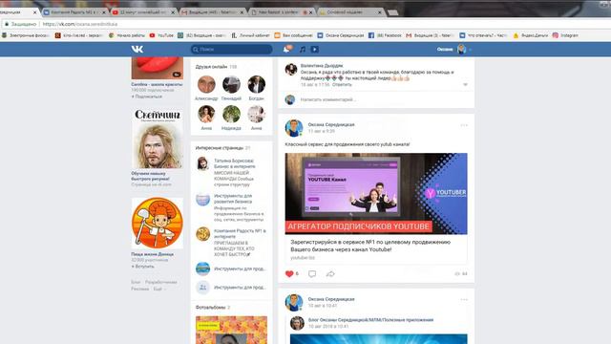Image resolution: width=611 pixels, height=344 pixels.
Task: Open the Facebook bookmark
Action: (x=385, y=35)
